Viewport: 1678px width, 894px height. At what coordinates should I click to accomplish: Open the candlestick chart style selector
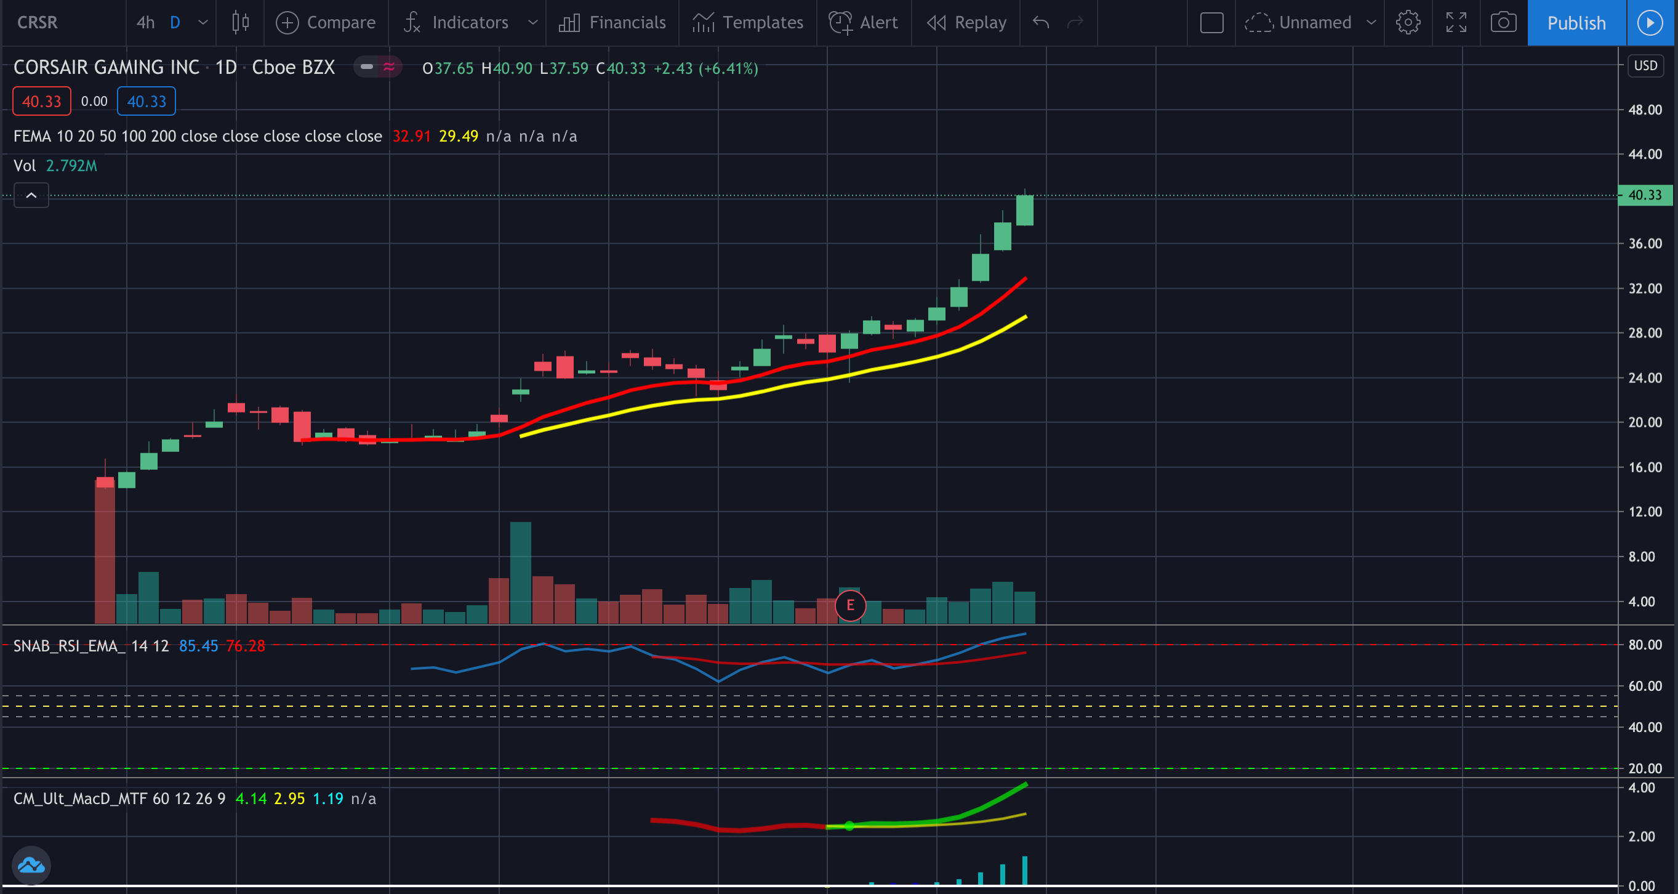pos(240,23)
